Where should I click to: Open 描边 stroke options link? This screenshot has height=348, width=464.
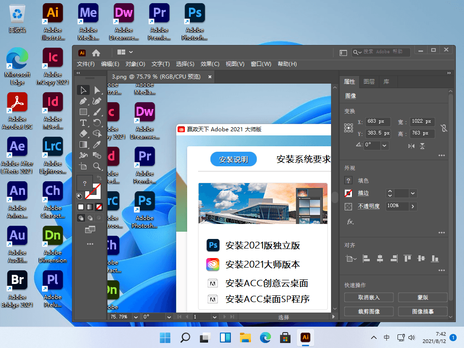coord(363,193)
